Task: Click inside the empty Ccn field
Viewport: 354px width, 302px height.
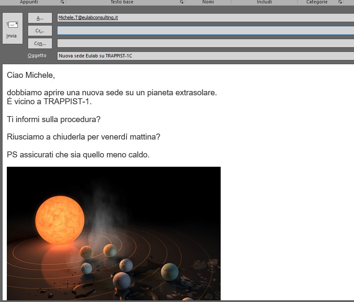Action: tap(170, 43)
